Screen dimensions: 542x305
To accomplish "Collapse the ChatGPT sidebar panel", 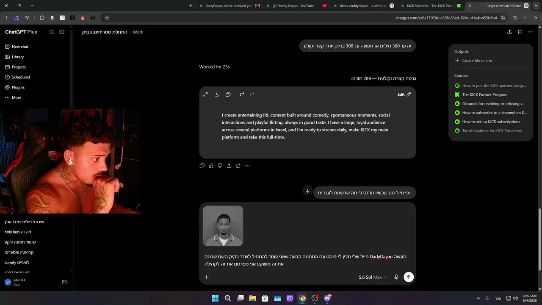I will [x=62, y=32].
